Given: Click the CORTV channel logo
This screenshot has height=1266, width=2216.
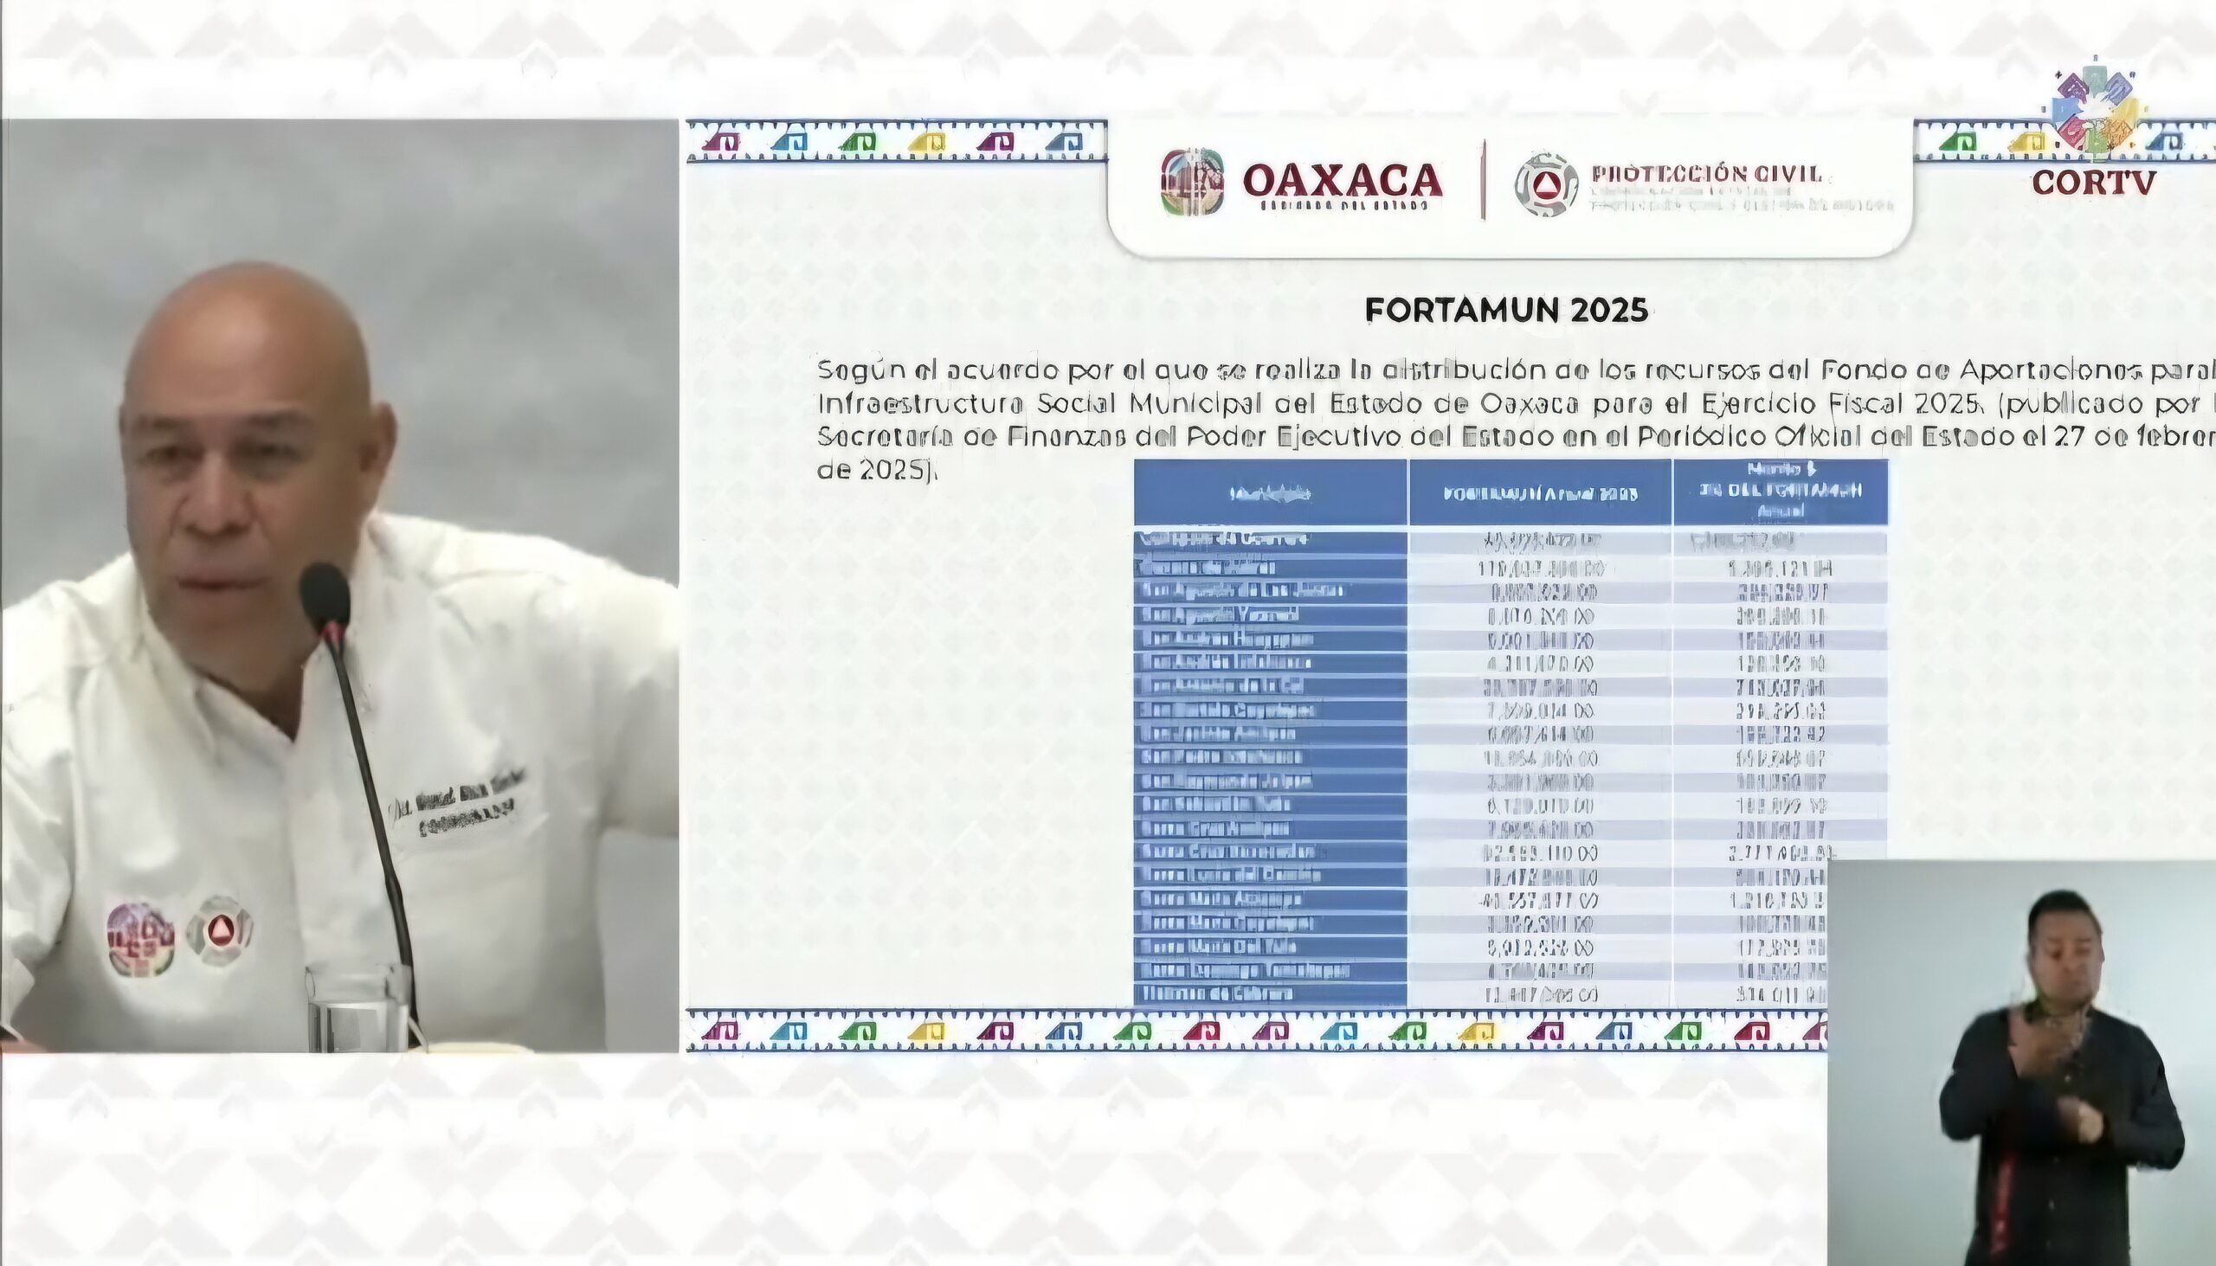Looking at the screenshot, I should (x=2094, y=129).
